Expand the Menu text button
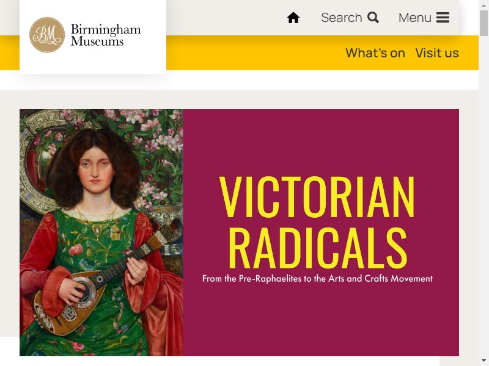 pos(415,18)
